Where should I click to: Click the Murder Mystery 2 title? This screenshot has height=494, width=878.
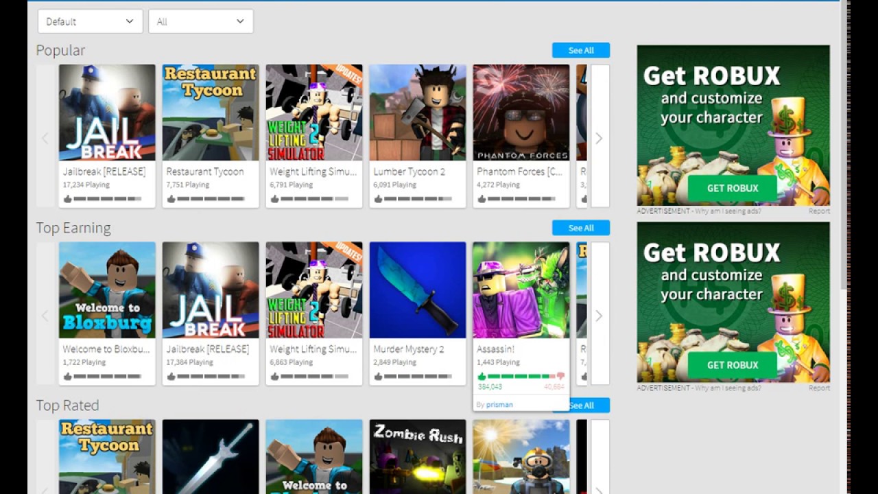tap(409, 349)
